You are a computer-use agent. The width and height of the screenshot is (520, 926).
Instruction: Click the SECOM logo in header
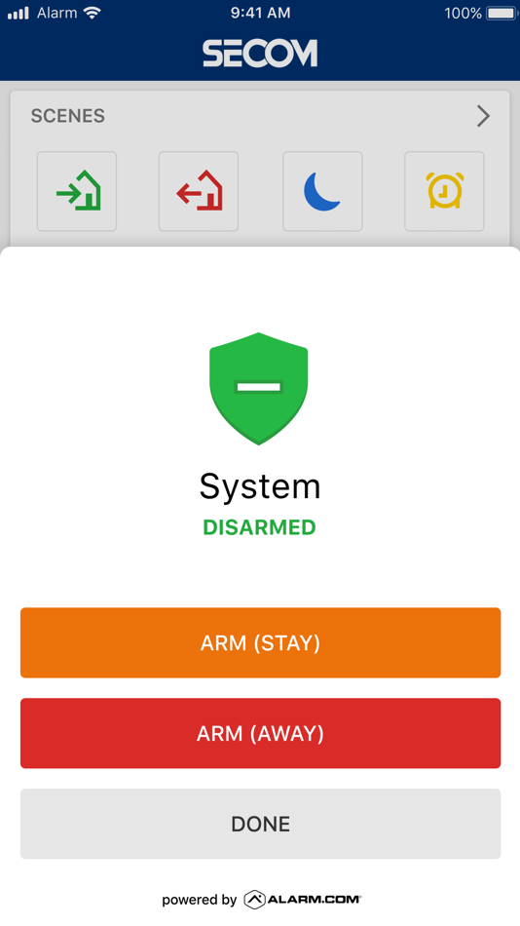tap(260, 54)
